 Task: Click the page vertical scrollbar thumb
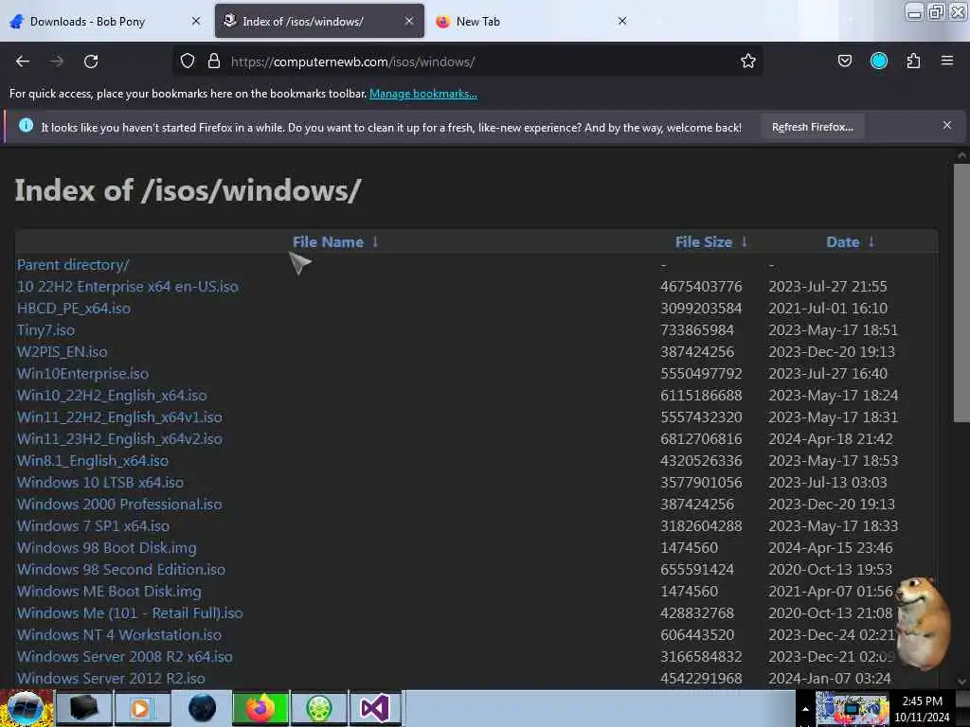click(961, 293)
